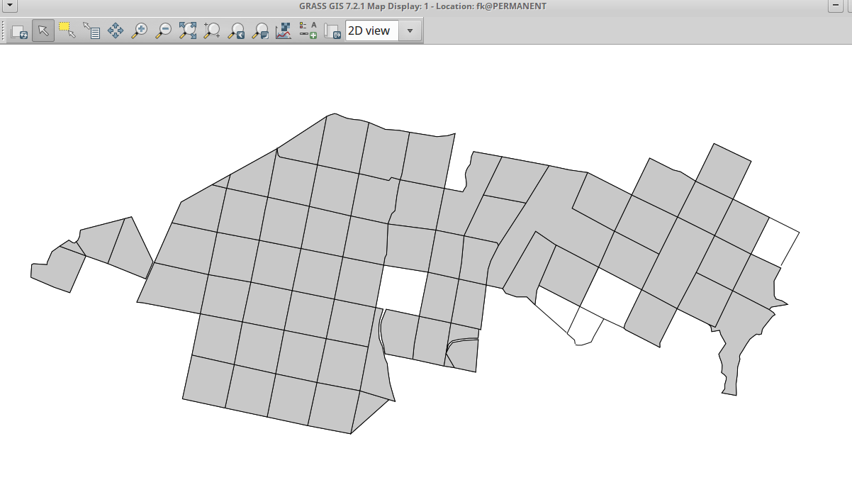
Task: Select the Pointer tool
Action: [43, 30]
